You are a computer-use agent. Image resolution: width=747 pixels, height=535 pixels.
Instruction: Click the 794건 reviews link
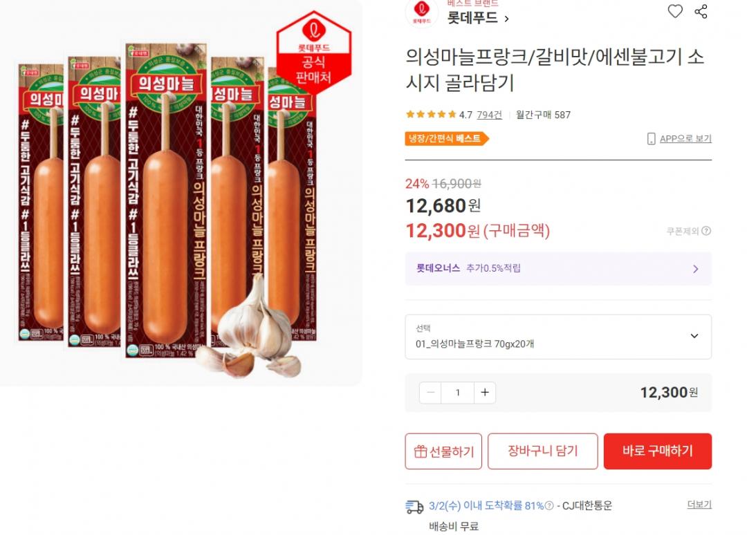pos(489,115)
